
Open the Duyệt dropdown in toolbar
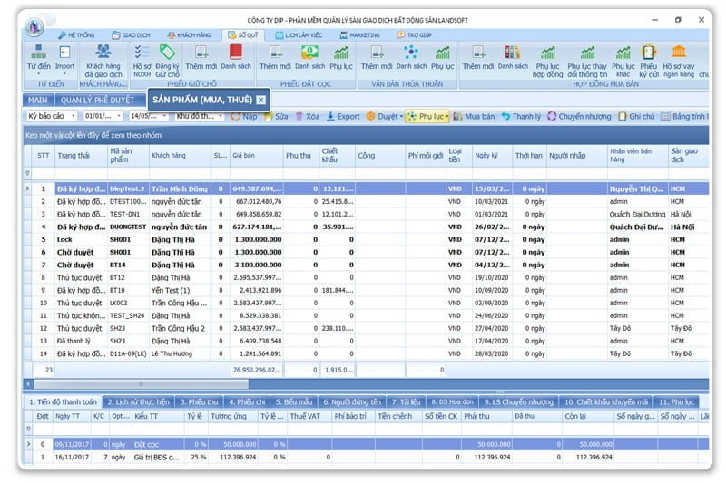384,117
